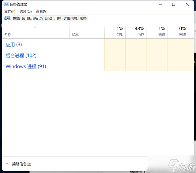Open the 启动 tab
The height and width of the screenshot is (173, 196).
(x=49, y=18)
